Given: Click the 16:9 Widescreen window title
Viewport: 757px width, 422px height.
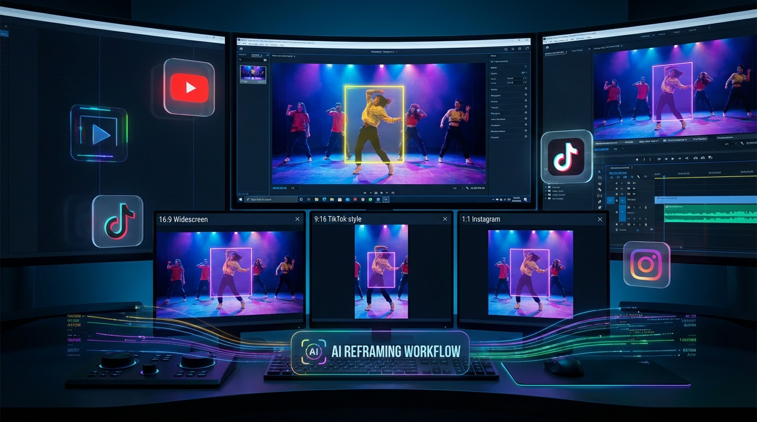Looking at the screenshot, I should [183, 219].
